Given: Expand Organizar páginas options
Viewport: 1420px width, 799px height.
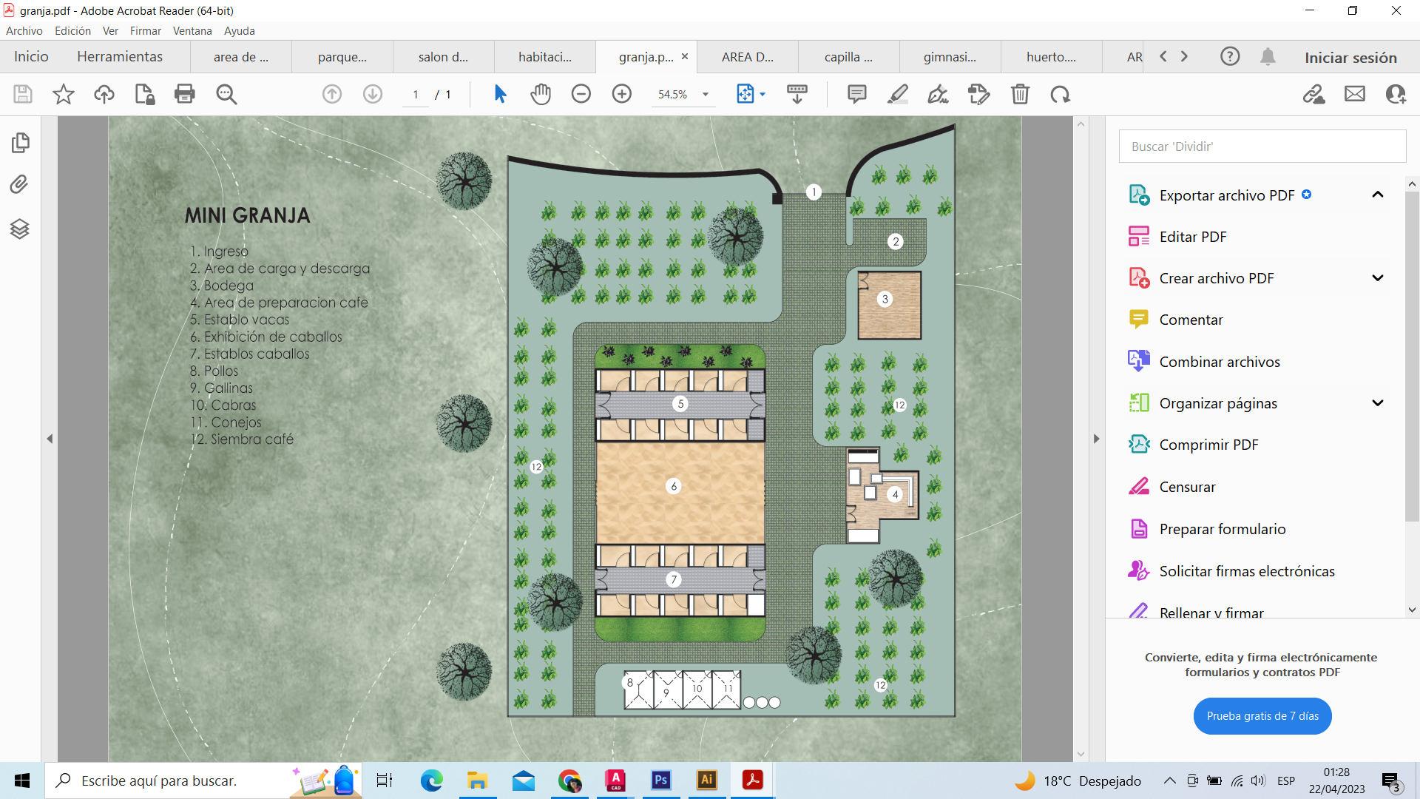Looking at the screenshot, I should click(x=1377, y=403).
